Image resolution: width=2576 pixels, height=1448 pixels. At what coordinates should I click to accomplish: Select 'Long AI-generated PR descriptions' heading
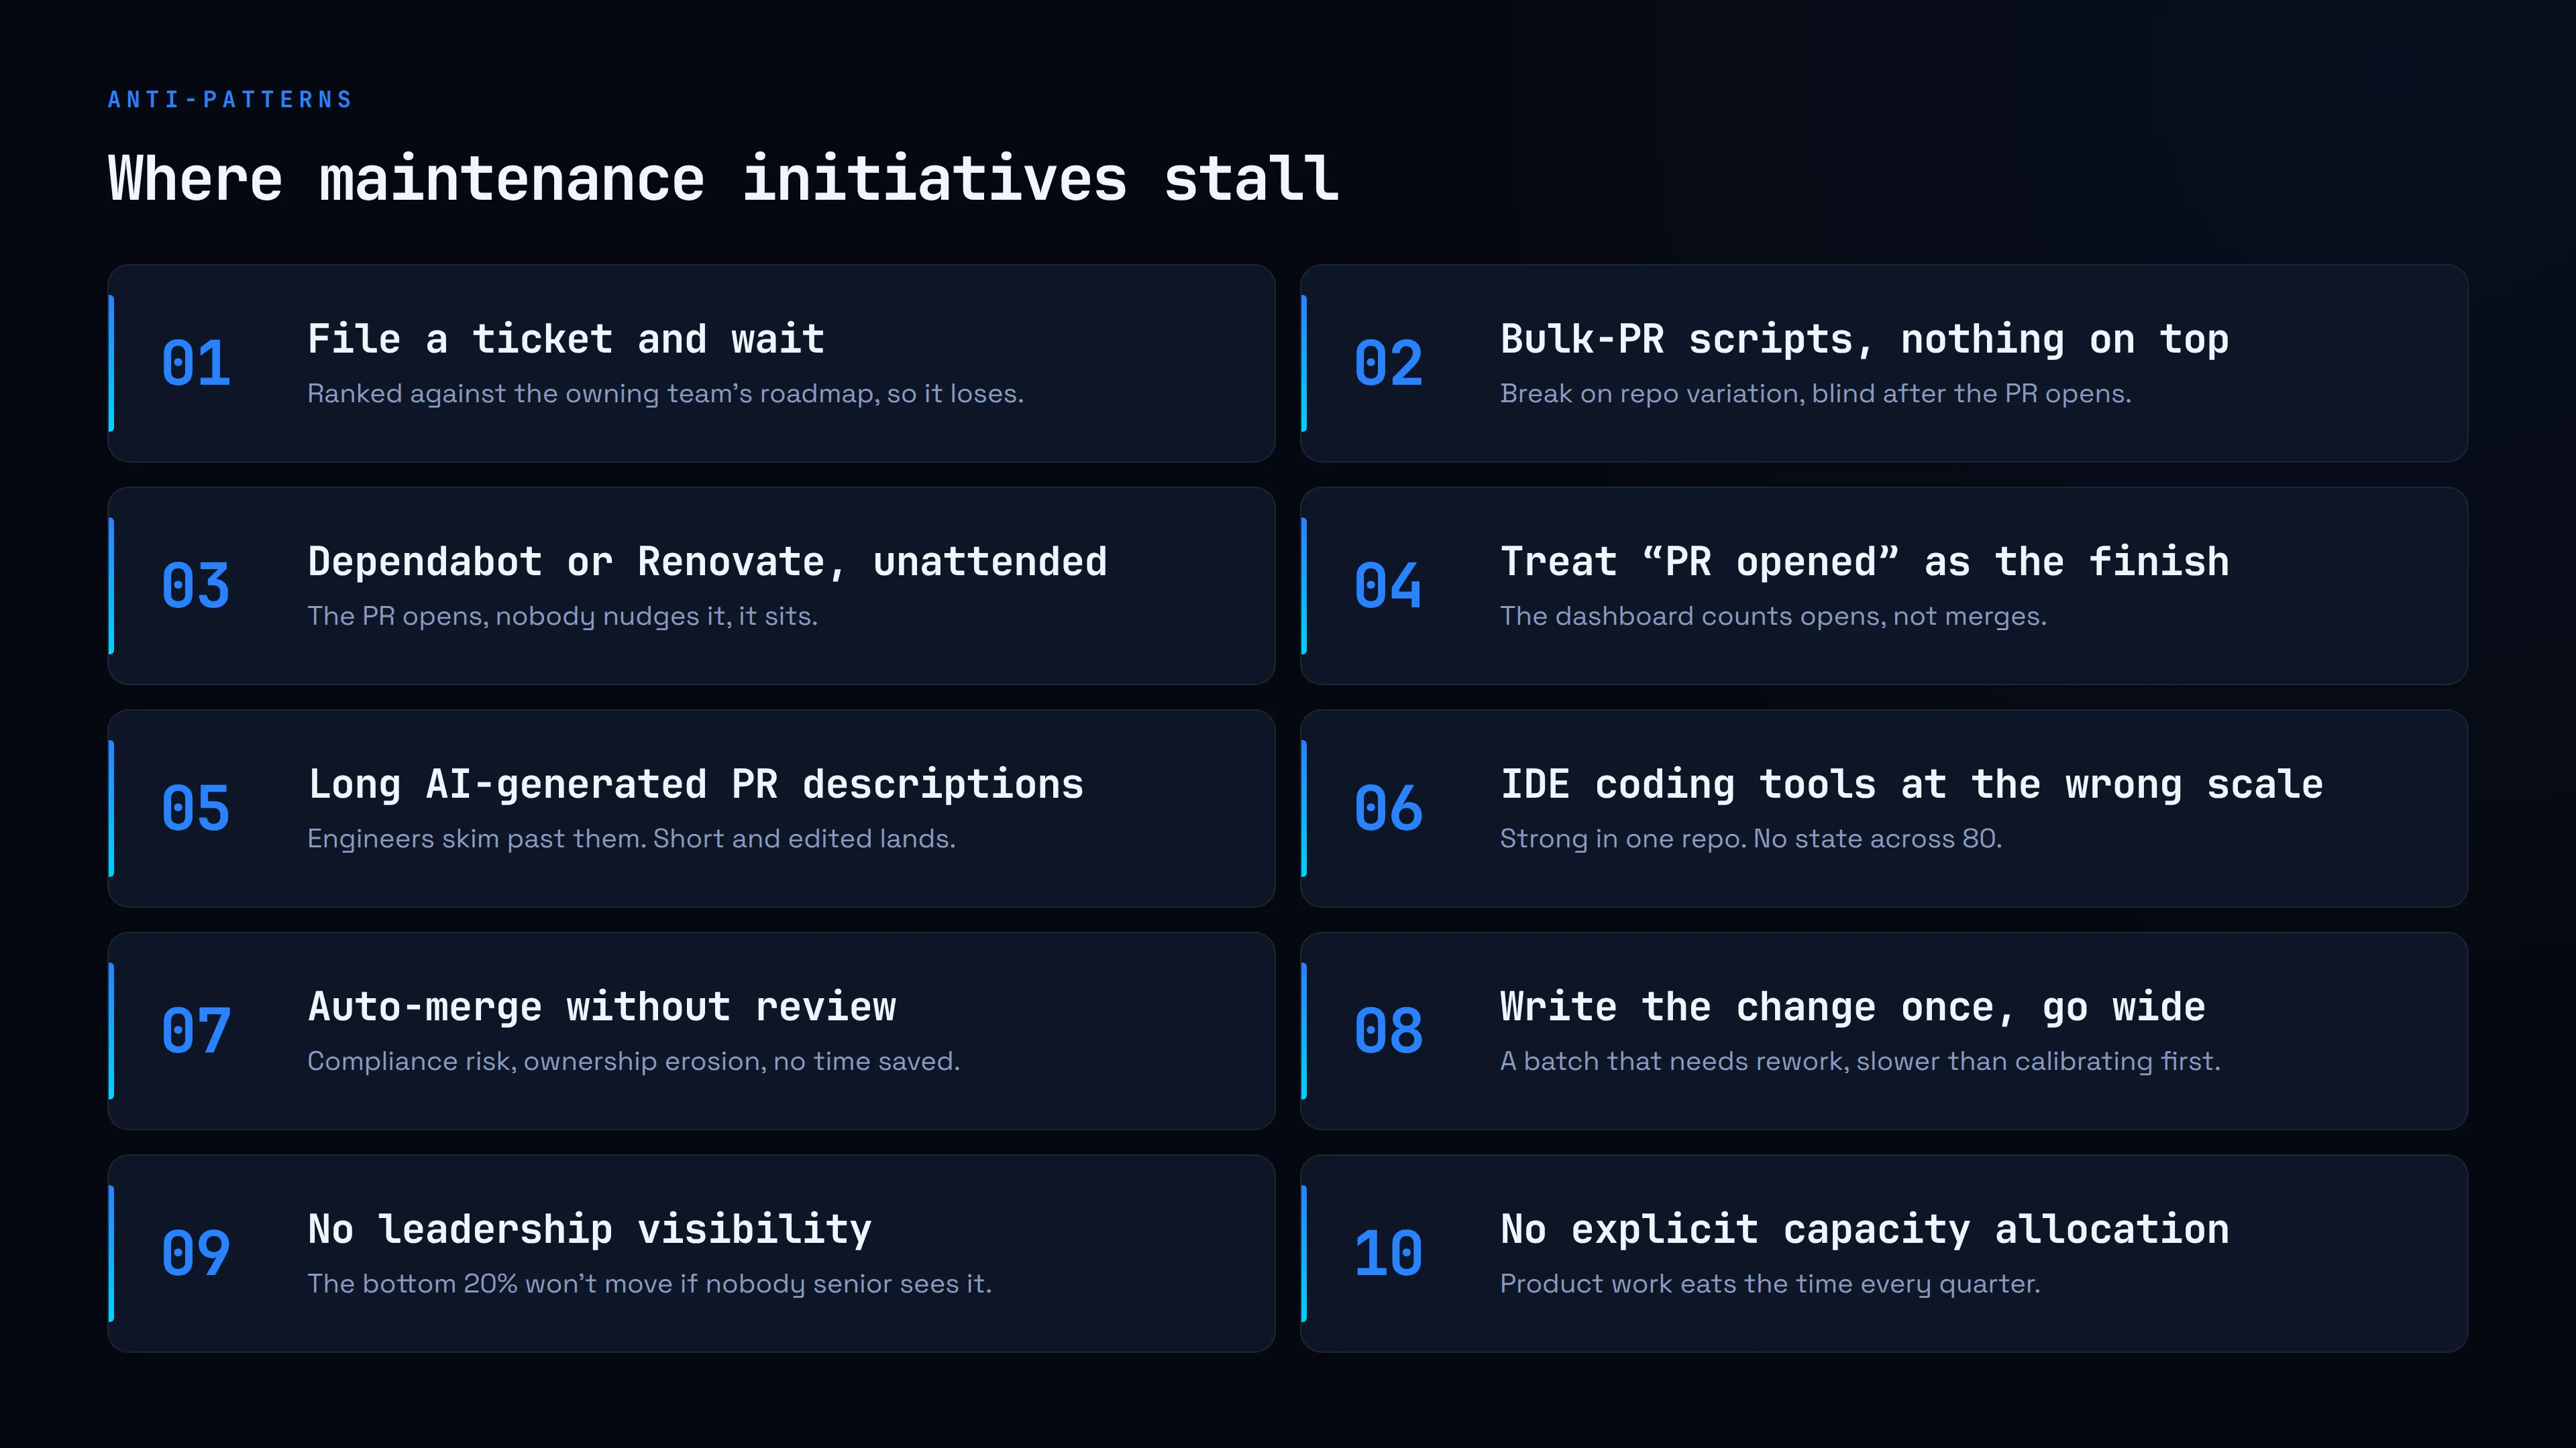(695, 786)
